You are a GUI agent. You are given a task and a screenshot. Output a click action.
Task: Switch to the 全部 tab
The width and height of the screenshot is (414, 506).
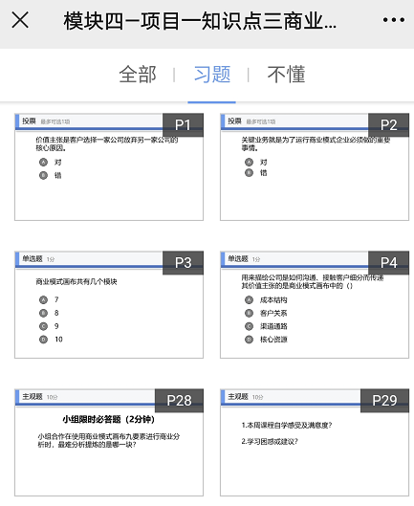click(138, 75)
